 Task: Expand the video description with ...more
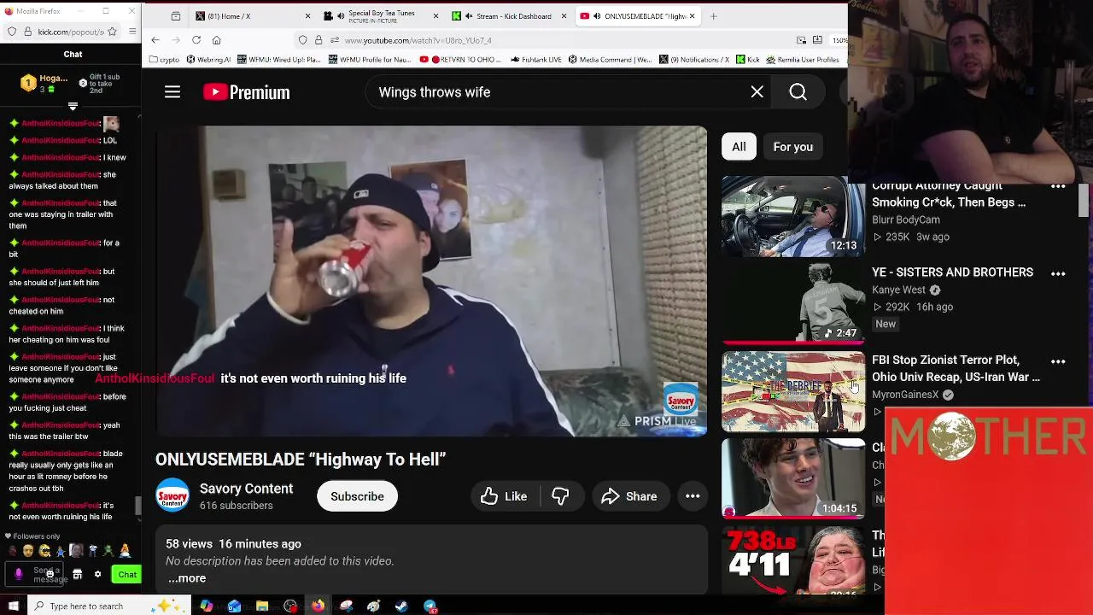pyautogui.click(x=187, y=578)
